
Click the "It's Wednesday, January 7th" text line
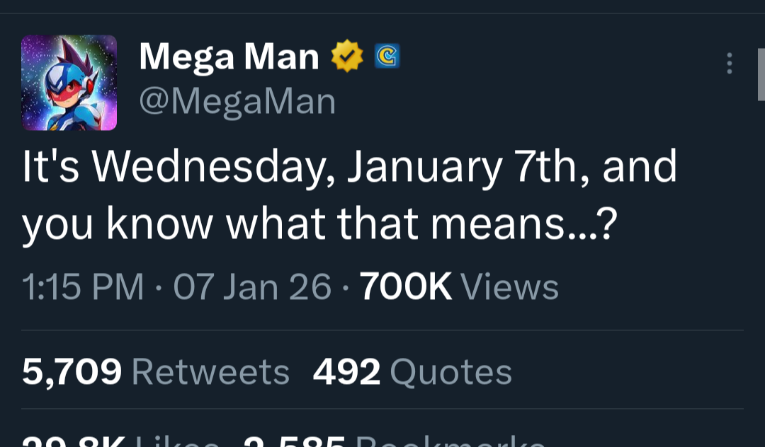coord(349,167)
